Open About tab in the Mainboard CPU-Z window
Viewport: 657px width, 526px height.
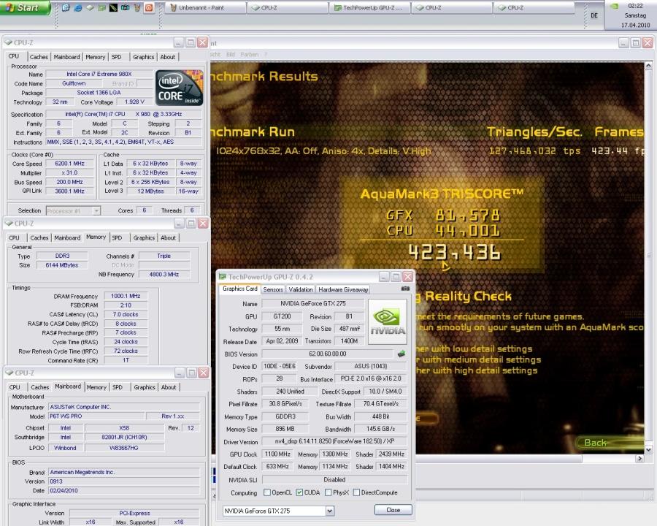click(x=169, y=387)
